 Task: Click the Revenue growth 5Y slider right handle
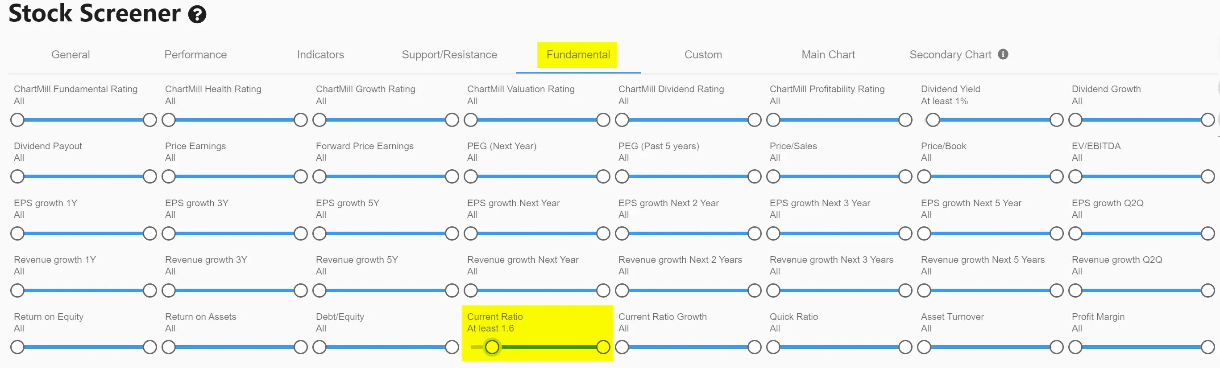(452, 290)
